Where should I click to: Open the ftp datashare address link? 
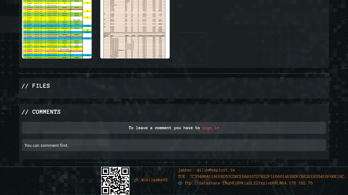click(x=248, y=183)
